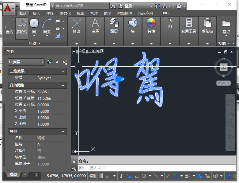Toggle dynamic input in status bar
Image resolution: width=239 pixels, height=183 pixels.
(129, 176)
